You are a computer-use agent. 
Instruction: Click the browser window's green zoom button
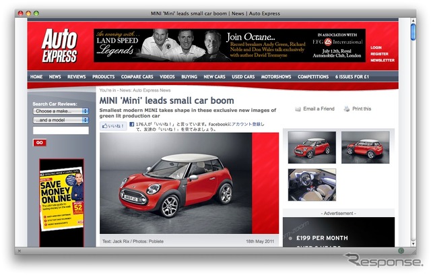click(x=36, y=13)
